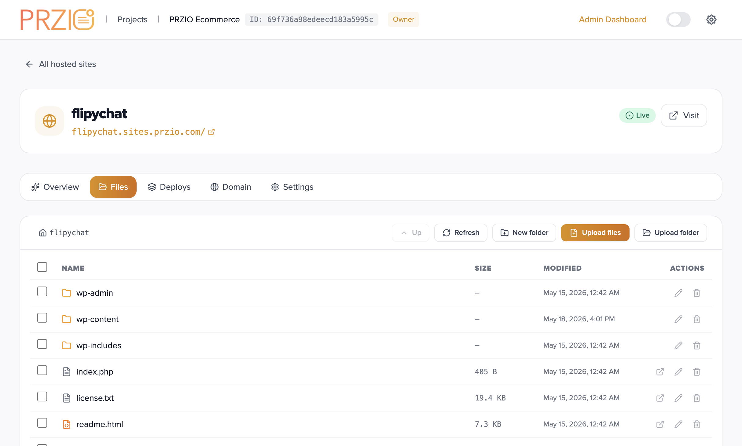Create a New folder

[x=524, y=233]
